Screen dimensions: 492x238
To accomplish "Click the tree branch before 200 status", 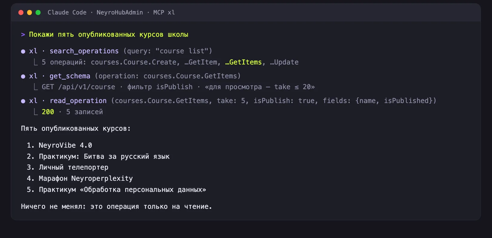I will (x=36, y=112).
